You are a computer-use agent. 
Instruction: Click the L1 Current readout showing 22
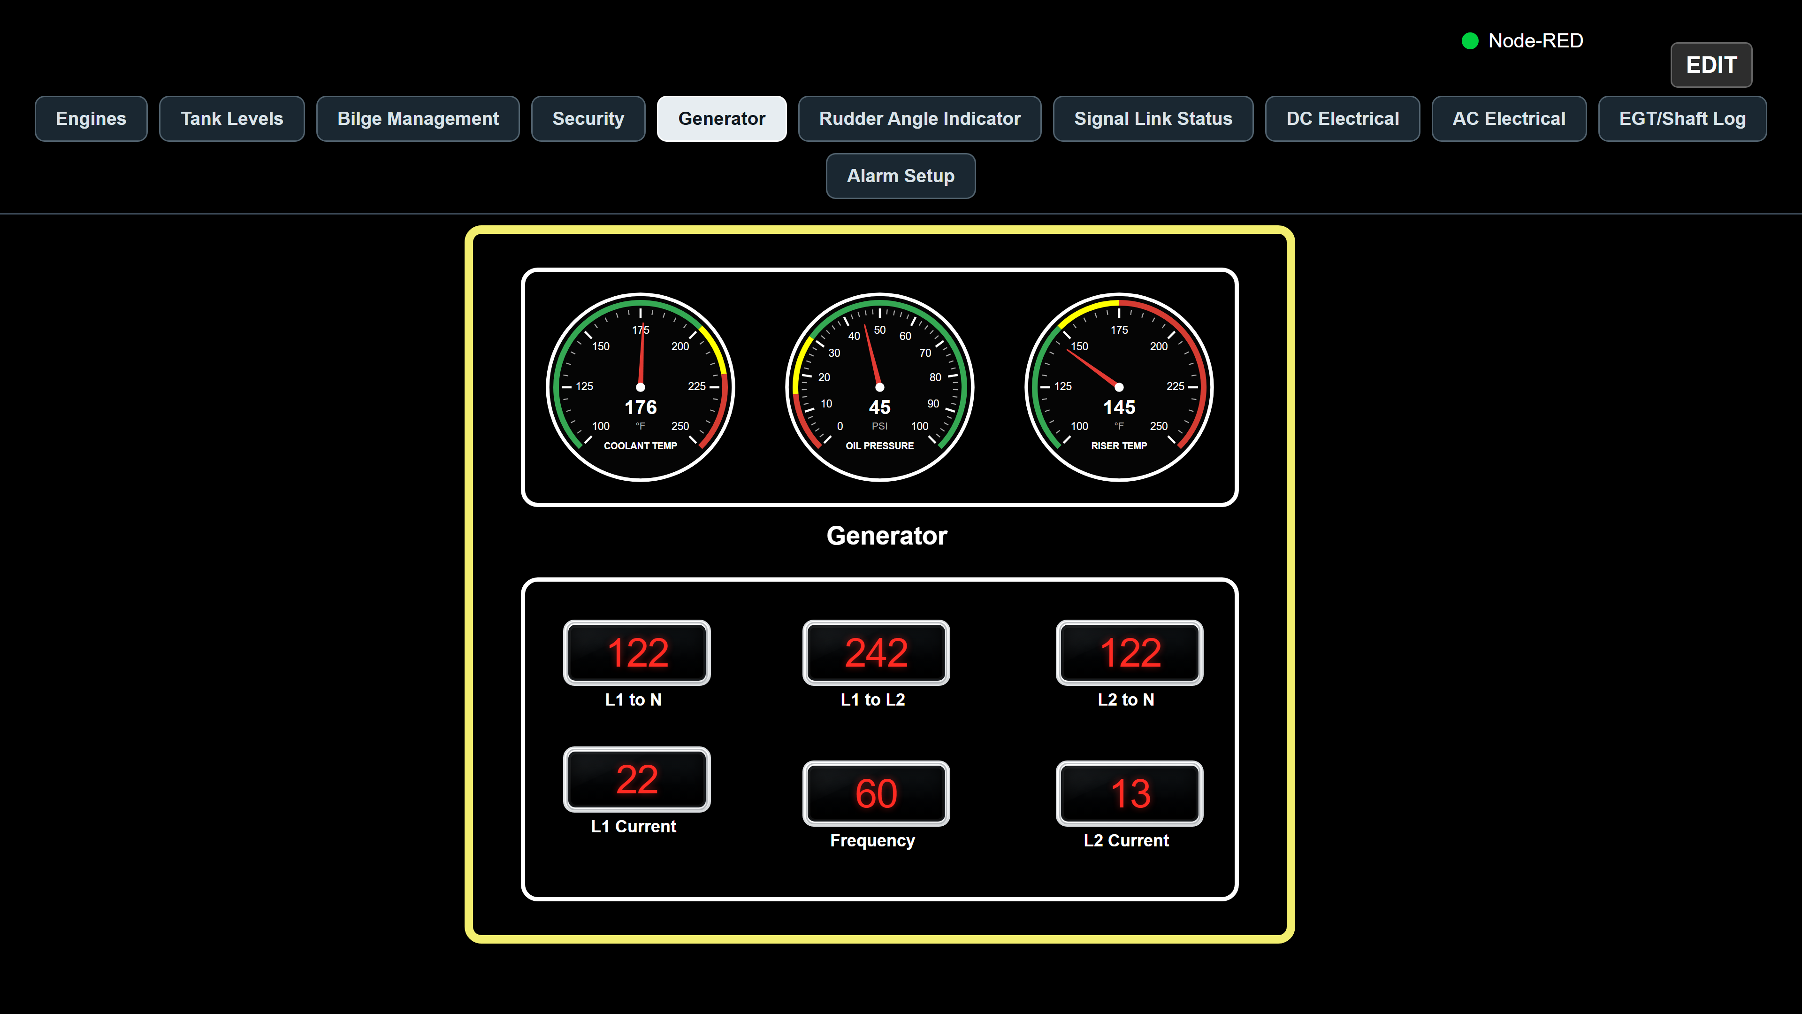coord(637,779)
